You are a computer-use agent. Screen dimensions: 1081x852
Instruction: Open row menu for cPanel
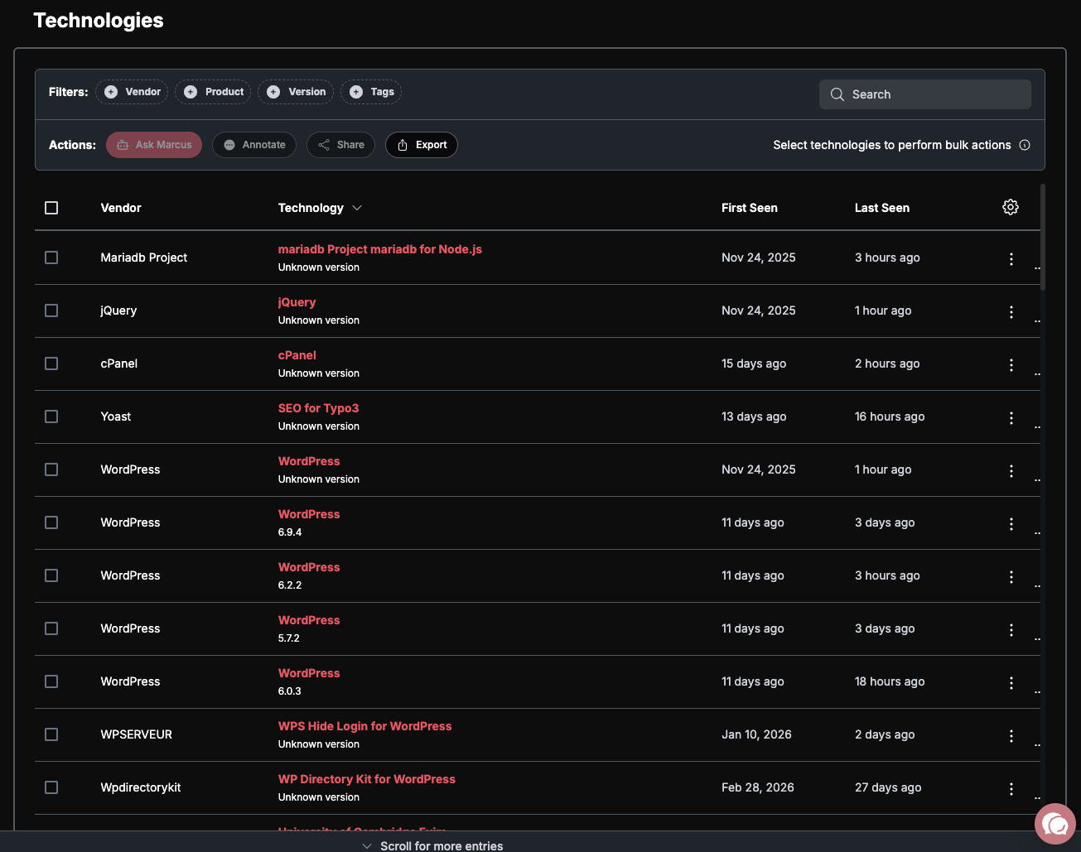tap(1011, 364)
